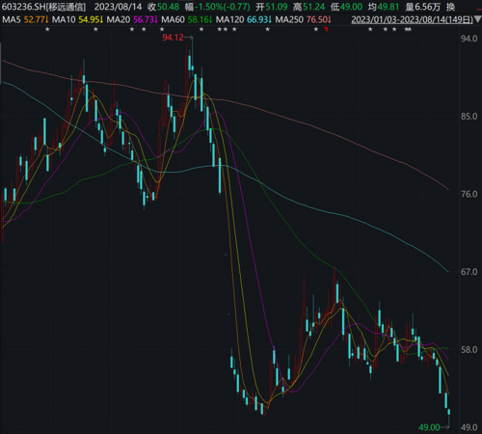This screenshot has width=482, height=434.
Task: Select the MA5 indicator label
Action: [x=12, y=20]
